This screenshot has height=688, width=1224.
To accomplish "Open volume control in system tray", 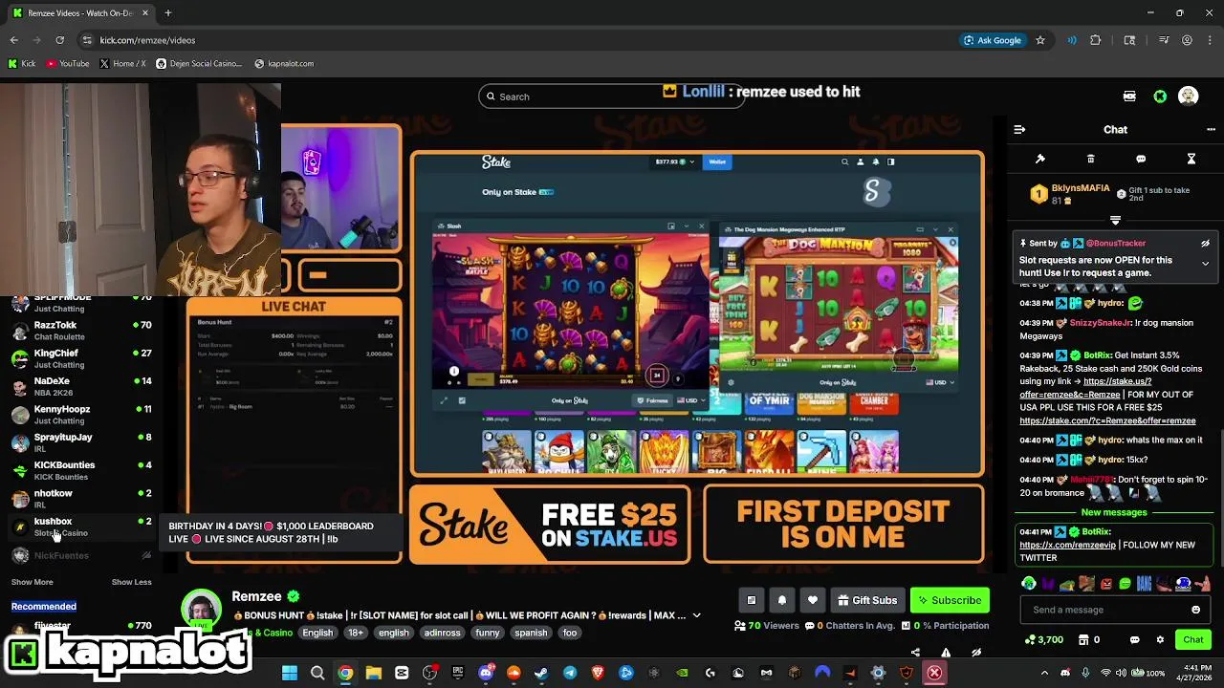I will (1122, 673).
